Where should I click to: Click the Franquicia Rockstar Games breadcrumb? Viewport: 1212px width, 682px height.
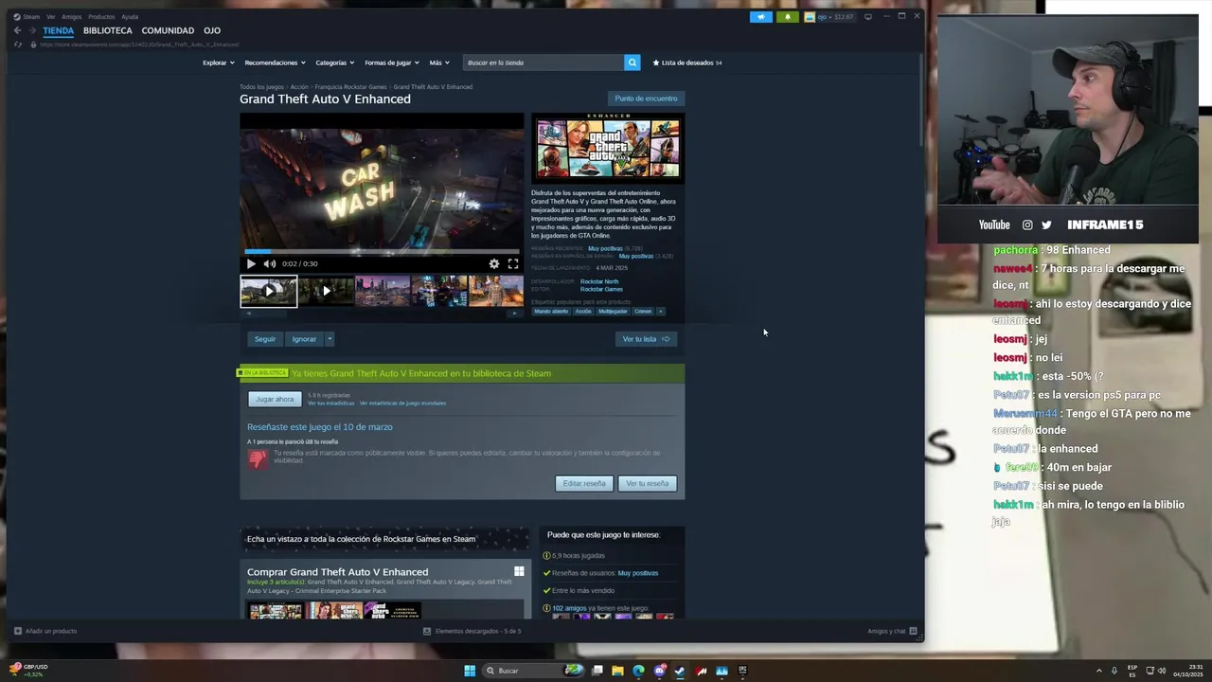(x=350, y=87)
